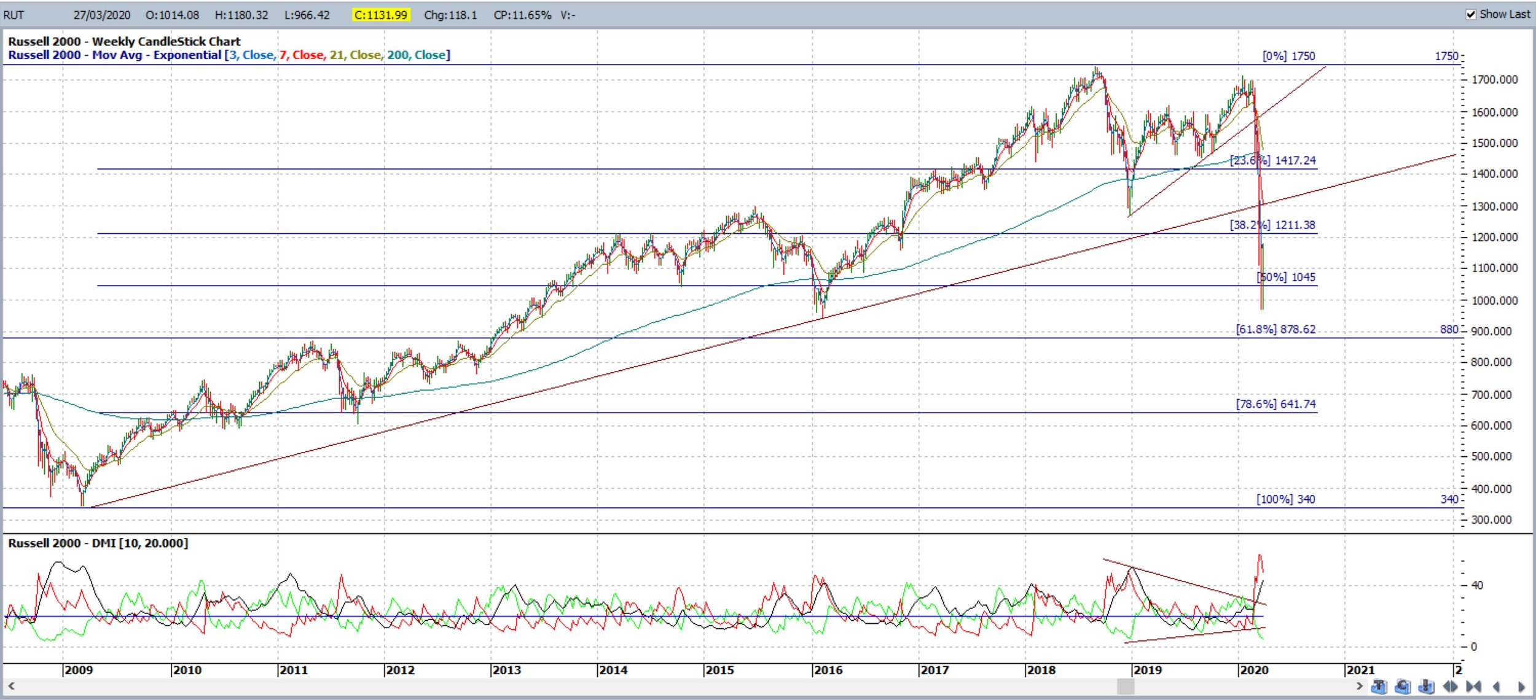Click the blue 'T' text tool icon

coord(1379,686)
